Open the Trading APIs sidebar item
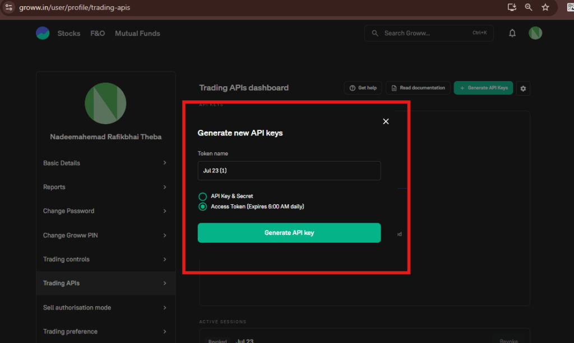The image size is (574, 343). pos(106,283)
